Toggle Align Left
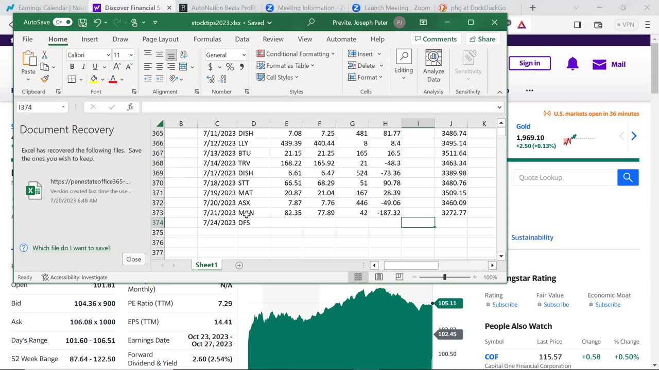659x370 pixels. pyautogui.click(x=148, y=67)
